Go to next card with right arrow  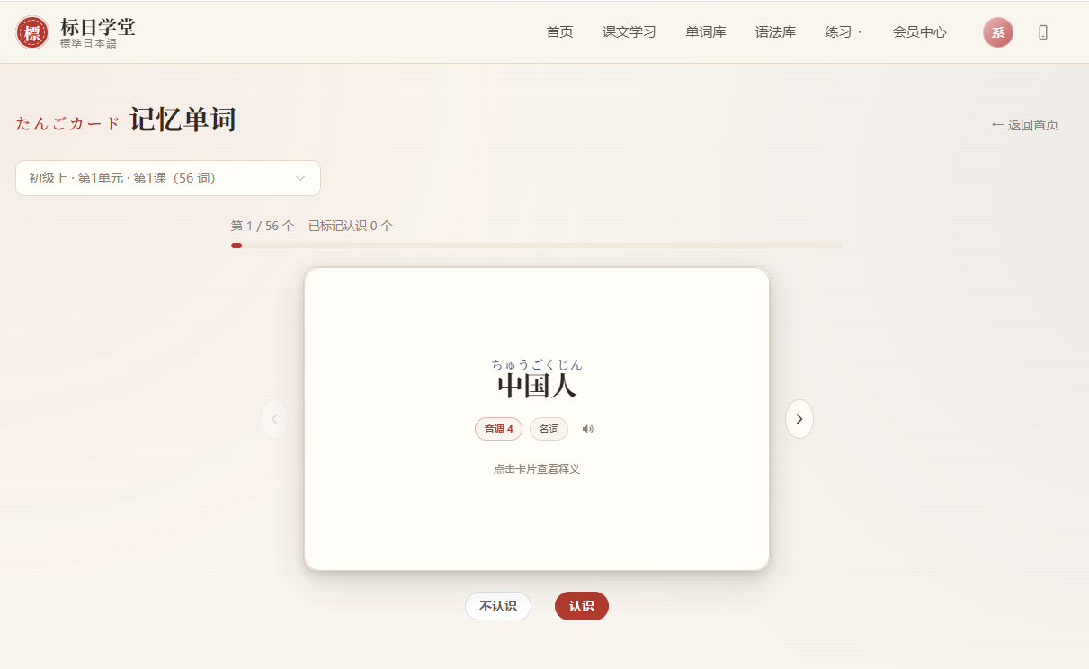tap(799, 419)
